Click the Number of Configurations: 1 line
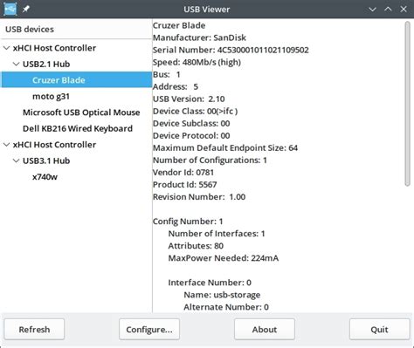The width and height of the screenshot is (414, 348). click(x=210, y=160)
